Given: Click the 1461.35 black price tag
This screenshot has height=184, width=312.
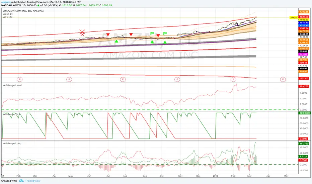Looking at the screenshot, I should [x=304, y=34].
